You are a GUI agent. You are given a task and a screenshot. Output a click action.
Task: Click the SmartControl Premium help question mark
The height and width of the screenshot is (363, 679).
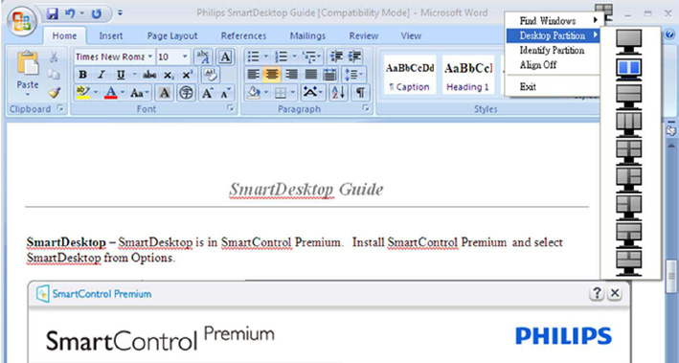[597, 293]
